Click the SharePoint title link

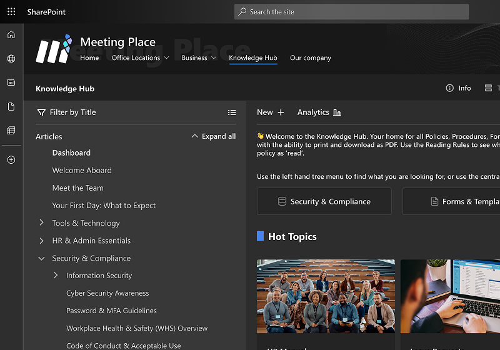pos(46,12)
